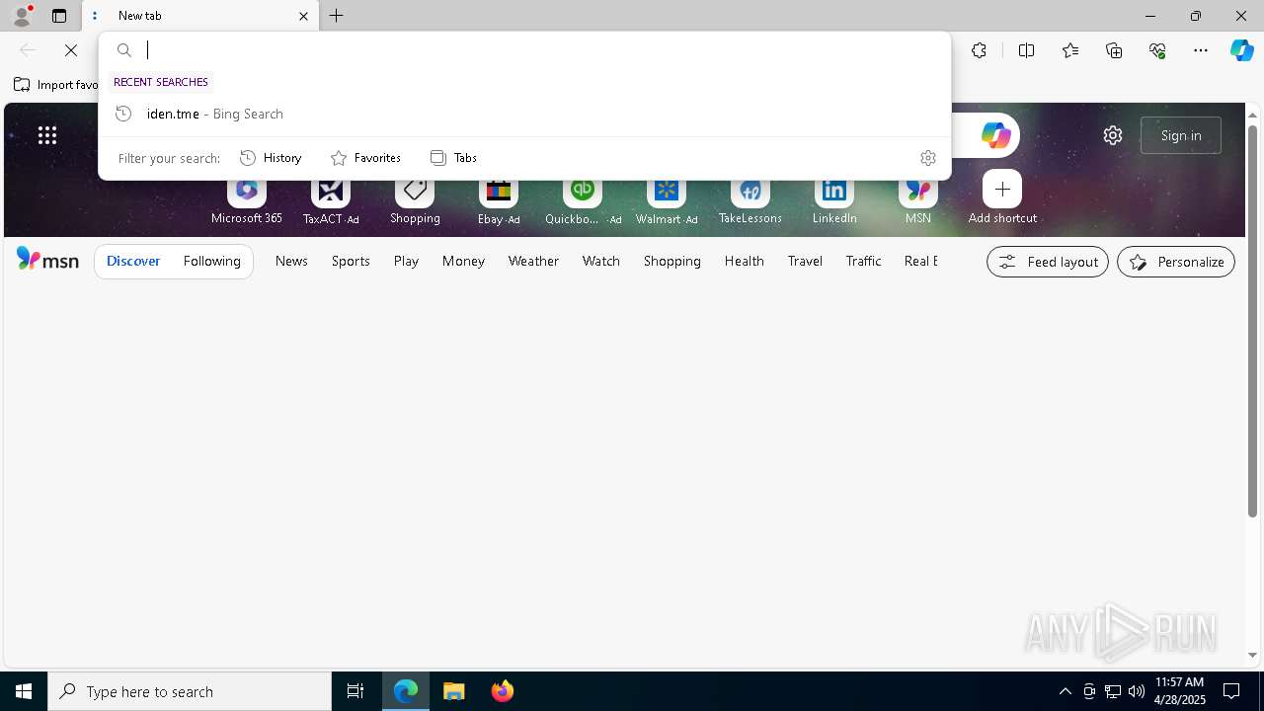Open a new tab with plus button
The image size is (1264, 711).
point(337,16)
